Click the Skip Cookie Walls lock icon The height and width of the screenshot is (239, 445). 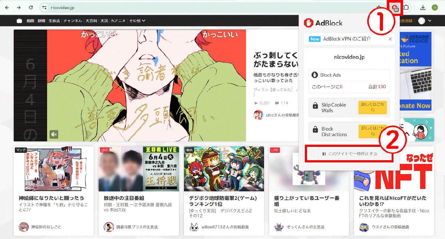click(x=315, y=106)
